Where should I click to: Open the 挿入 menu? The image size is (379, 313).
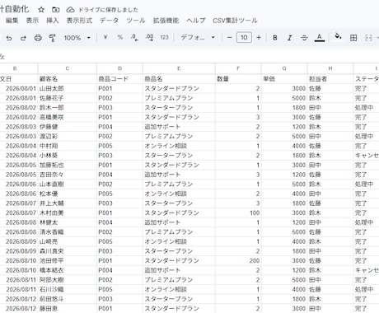(x=53, y=21)
